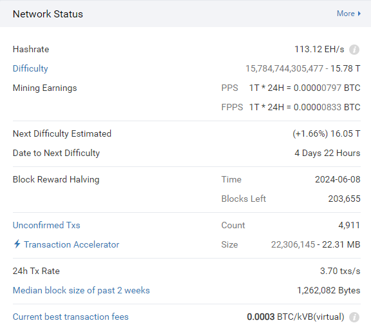Click the transaction fees info icon
Image resolution: width=371 pixels, height=334 pixels.
click(354, 317)
